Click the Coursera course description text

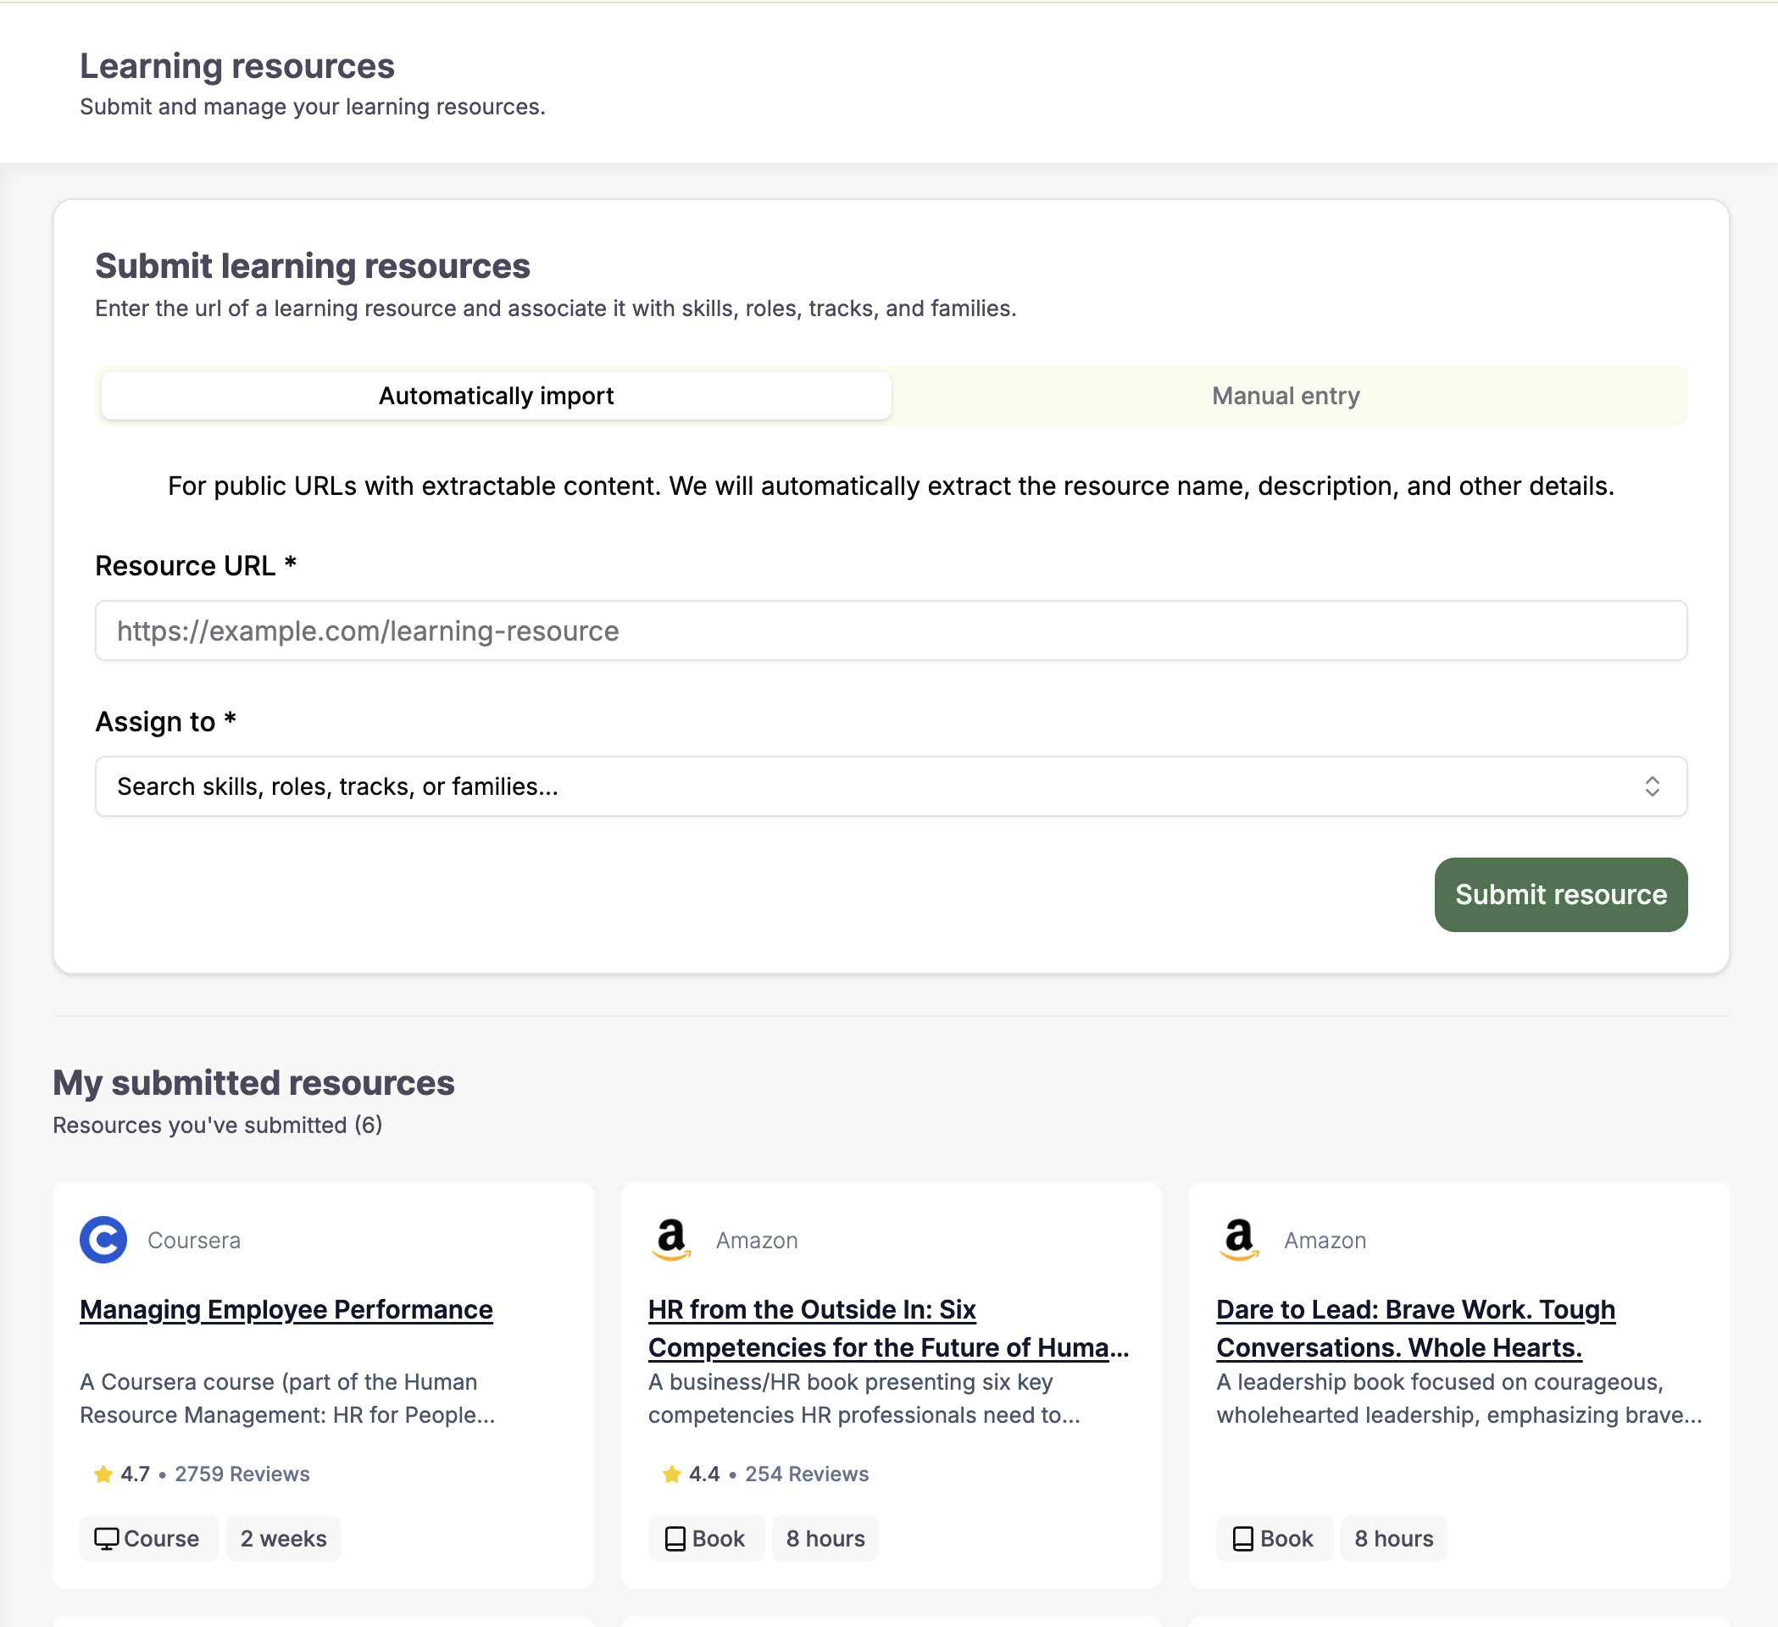click(x=287, y=1398)
